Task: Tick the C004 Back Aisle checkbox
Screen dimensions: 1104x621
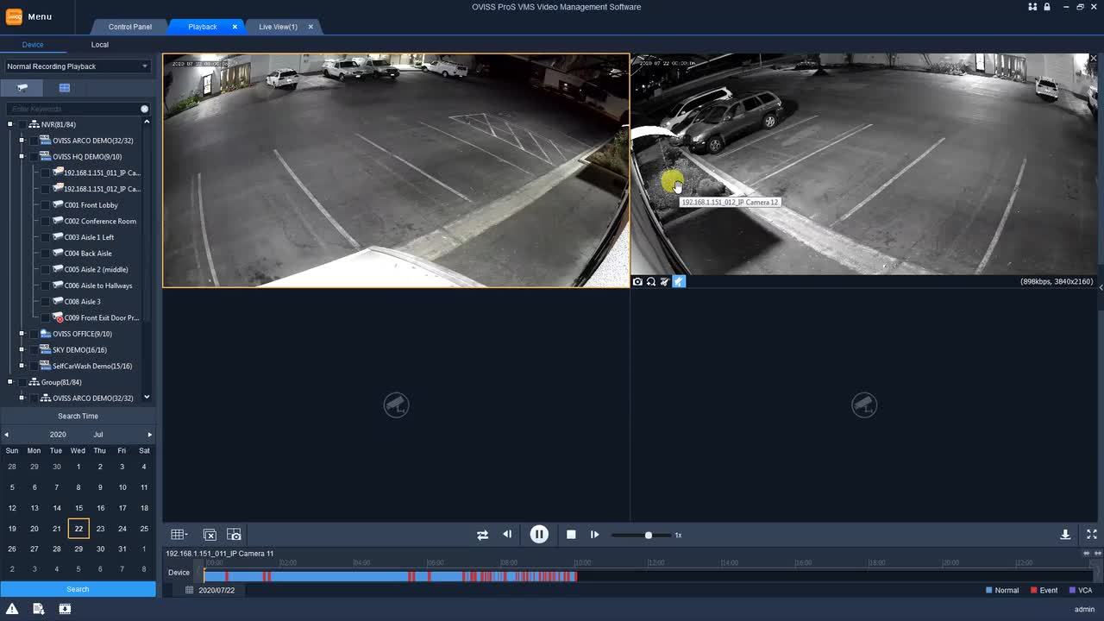Action: coord(46,254)
